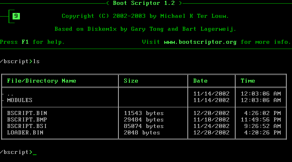
Task: Click the Size column header
Action: pyautogui.click(x=131, y=81)
